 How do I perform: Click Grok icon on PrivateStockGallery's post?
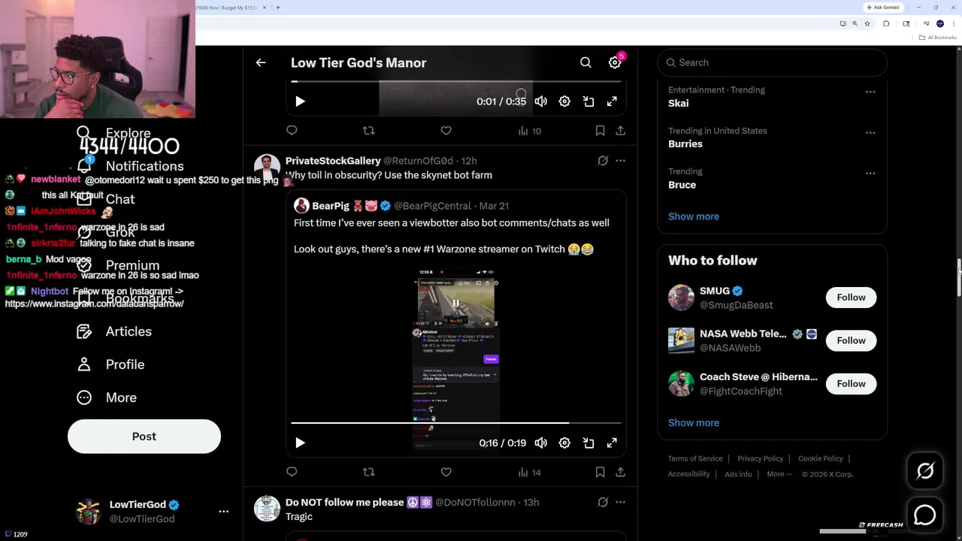[603, 161]
